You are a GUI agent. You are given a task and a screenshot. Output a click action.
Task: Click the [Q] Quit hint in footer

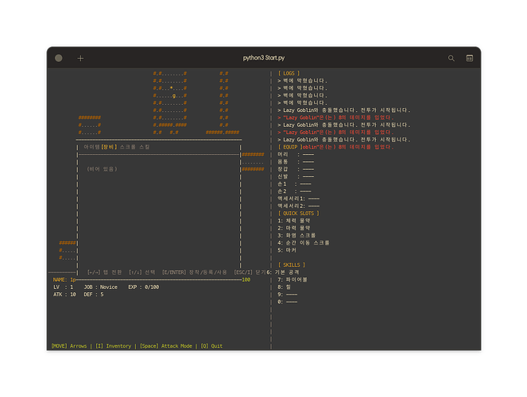pos(210,346)
